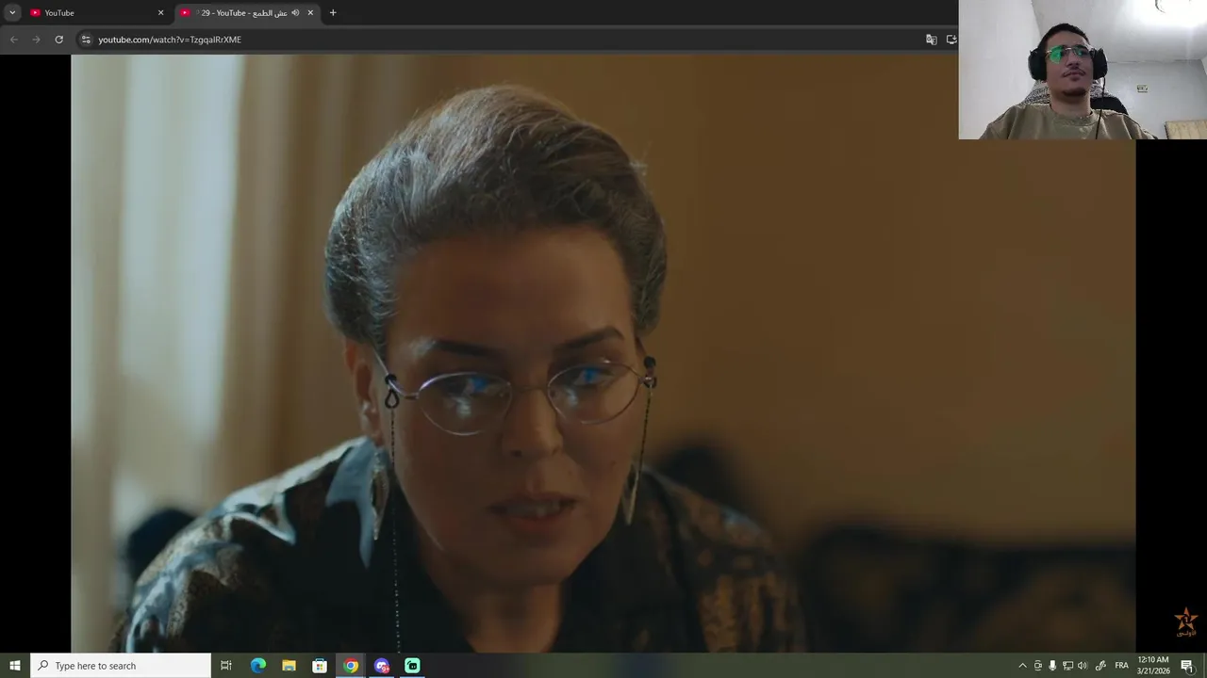
Task: Click the Type here to search box
Action: (121, 666)
